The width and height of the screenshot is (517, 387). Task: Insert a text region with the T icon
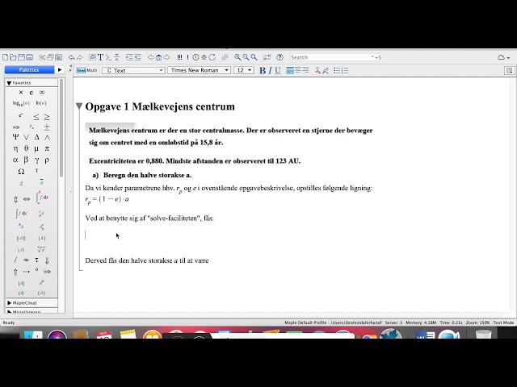(100, 57)
